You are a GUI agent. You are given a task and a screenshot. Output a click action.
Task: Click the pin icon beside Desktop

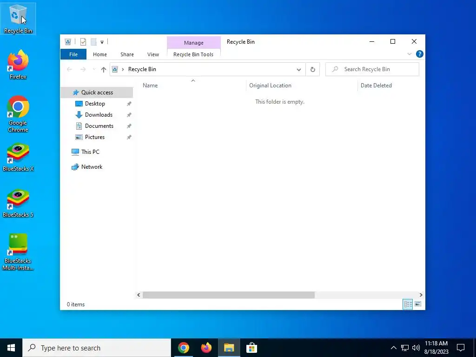(x=129, y=104)
